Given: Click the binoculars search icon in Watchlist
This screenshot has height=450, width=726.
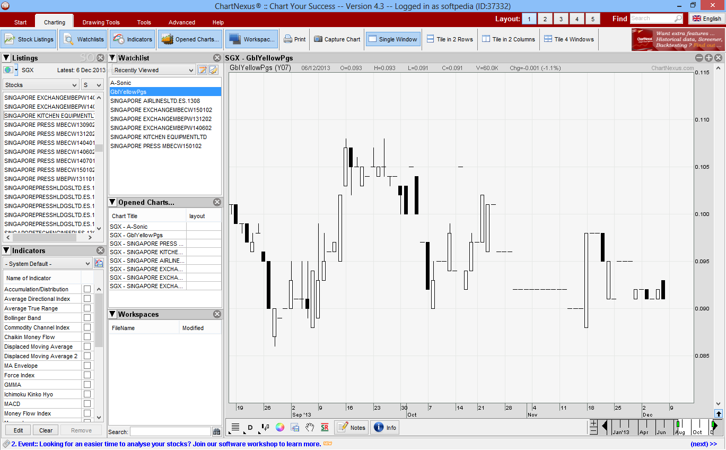Looking at the screenshot, I should pyautogui.click(x=216, y=432).
